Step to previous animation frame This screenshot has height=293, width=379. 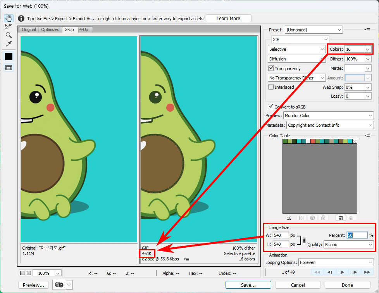pos(329,272)
